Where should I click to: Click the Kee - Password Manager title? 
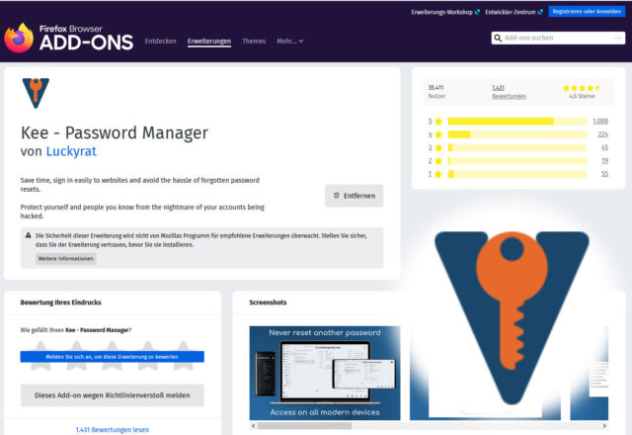115,132
